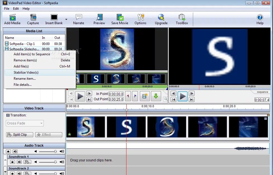Click the menu lines icon on last clip
The height and width of the screenshot is (175, 273).
tap(265, 119)
